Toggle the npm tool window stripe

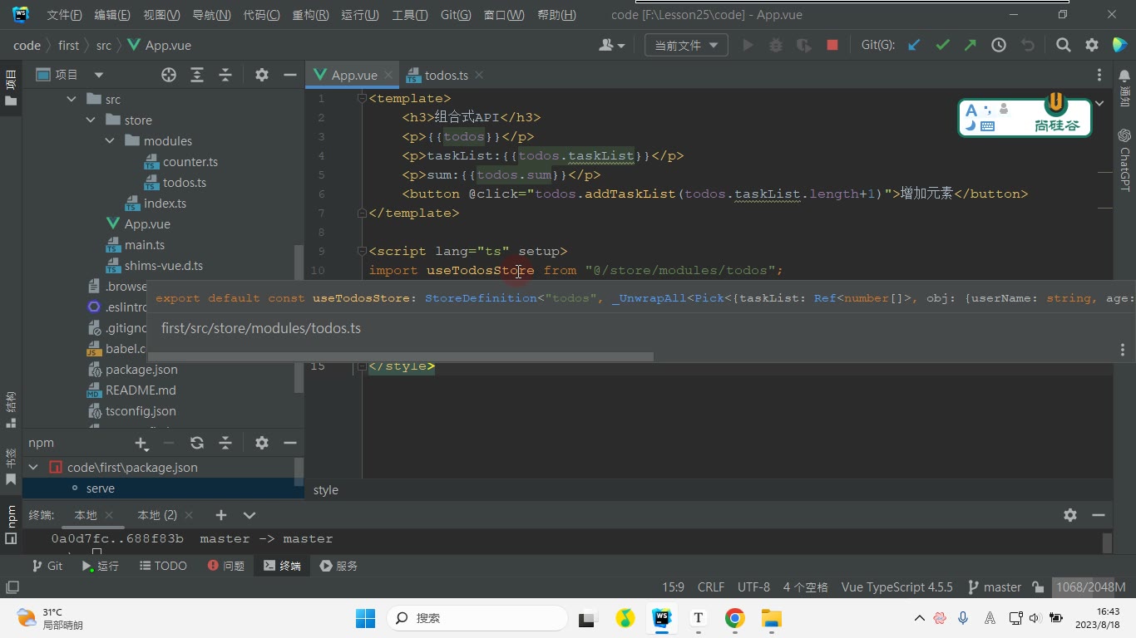click(11, 523)
